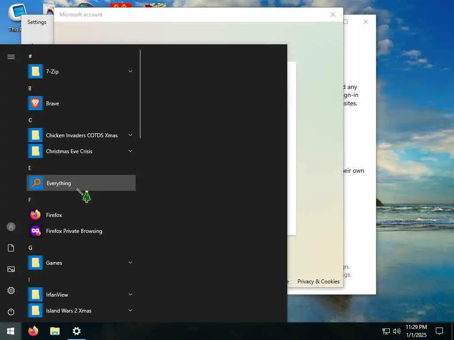Viewport: 454px width, 340px height.
Task: Click the Microsoft account title bar text
Action: [81, 15]
